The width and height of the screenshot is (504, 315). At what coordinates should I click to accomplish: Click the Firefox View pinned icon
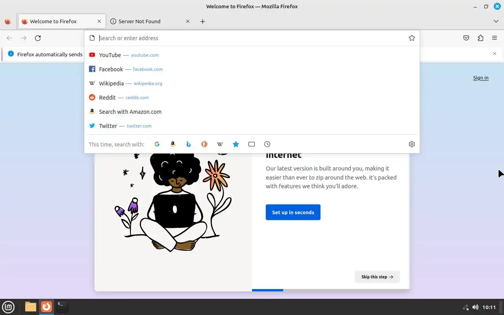pos(8,22)
